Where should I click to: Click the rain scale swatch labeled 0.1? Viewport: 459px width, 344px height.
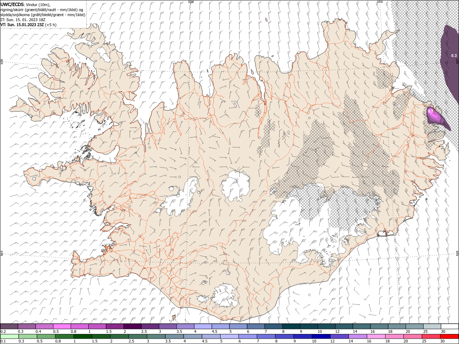tap(9, 336)
